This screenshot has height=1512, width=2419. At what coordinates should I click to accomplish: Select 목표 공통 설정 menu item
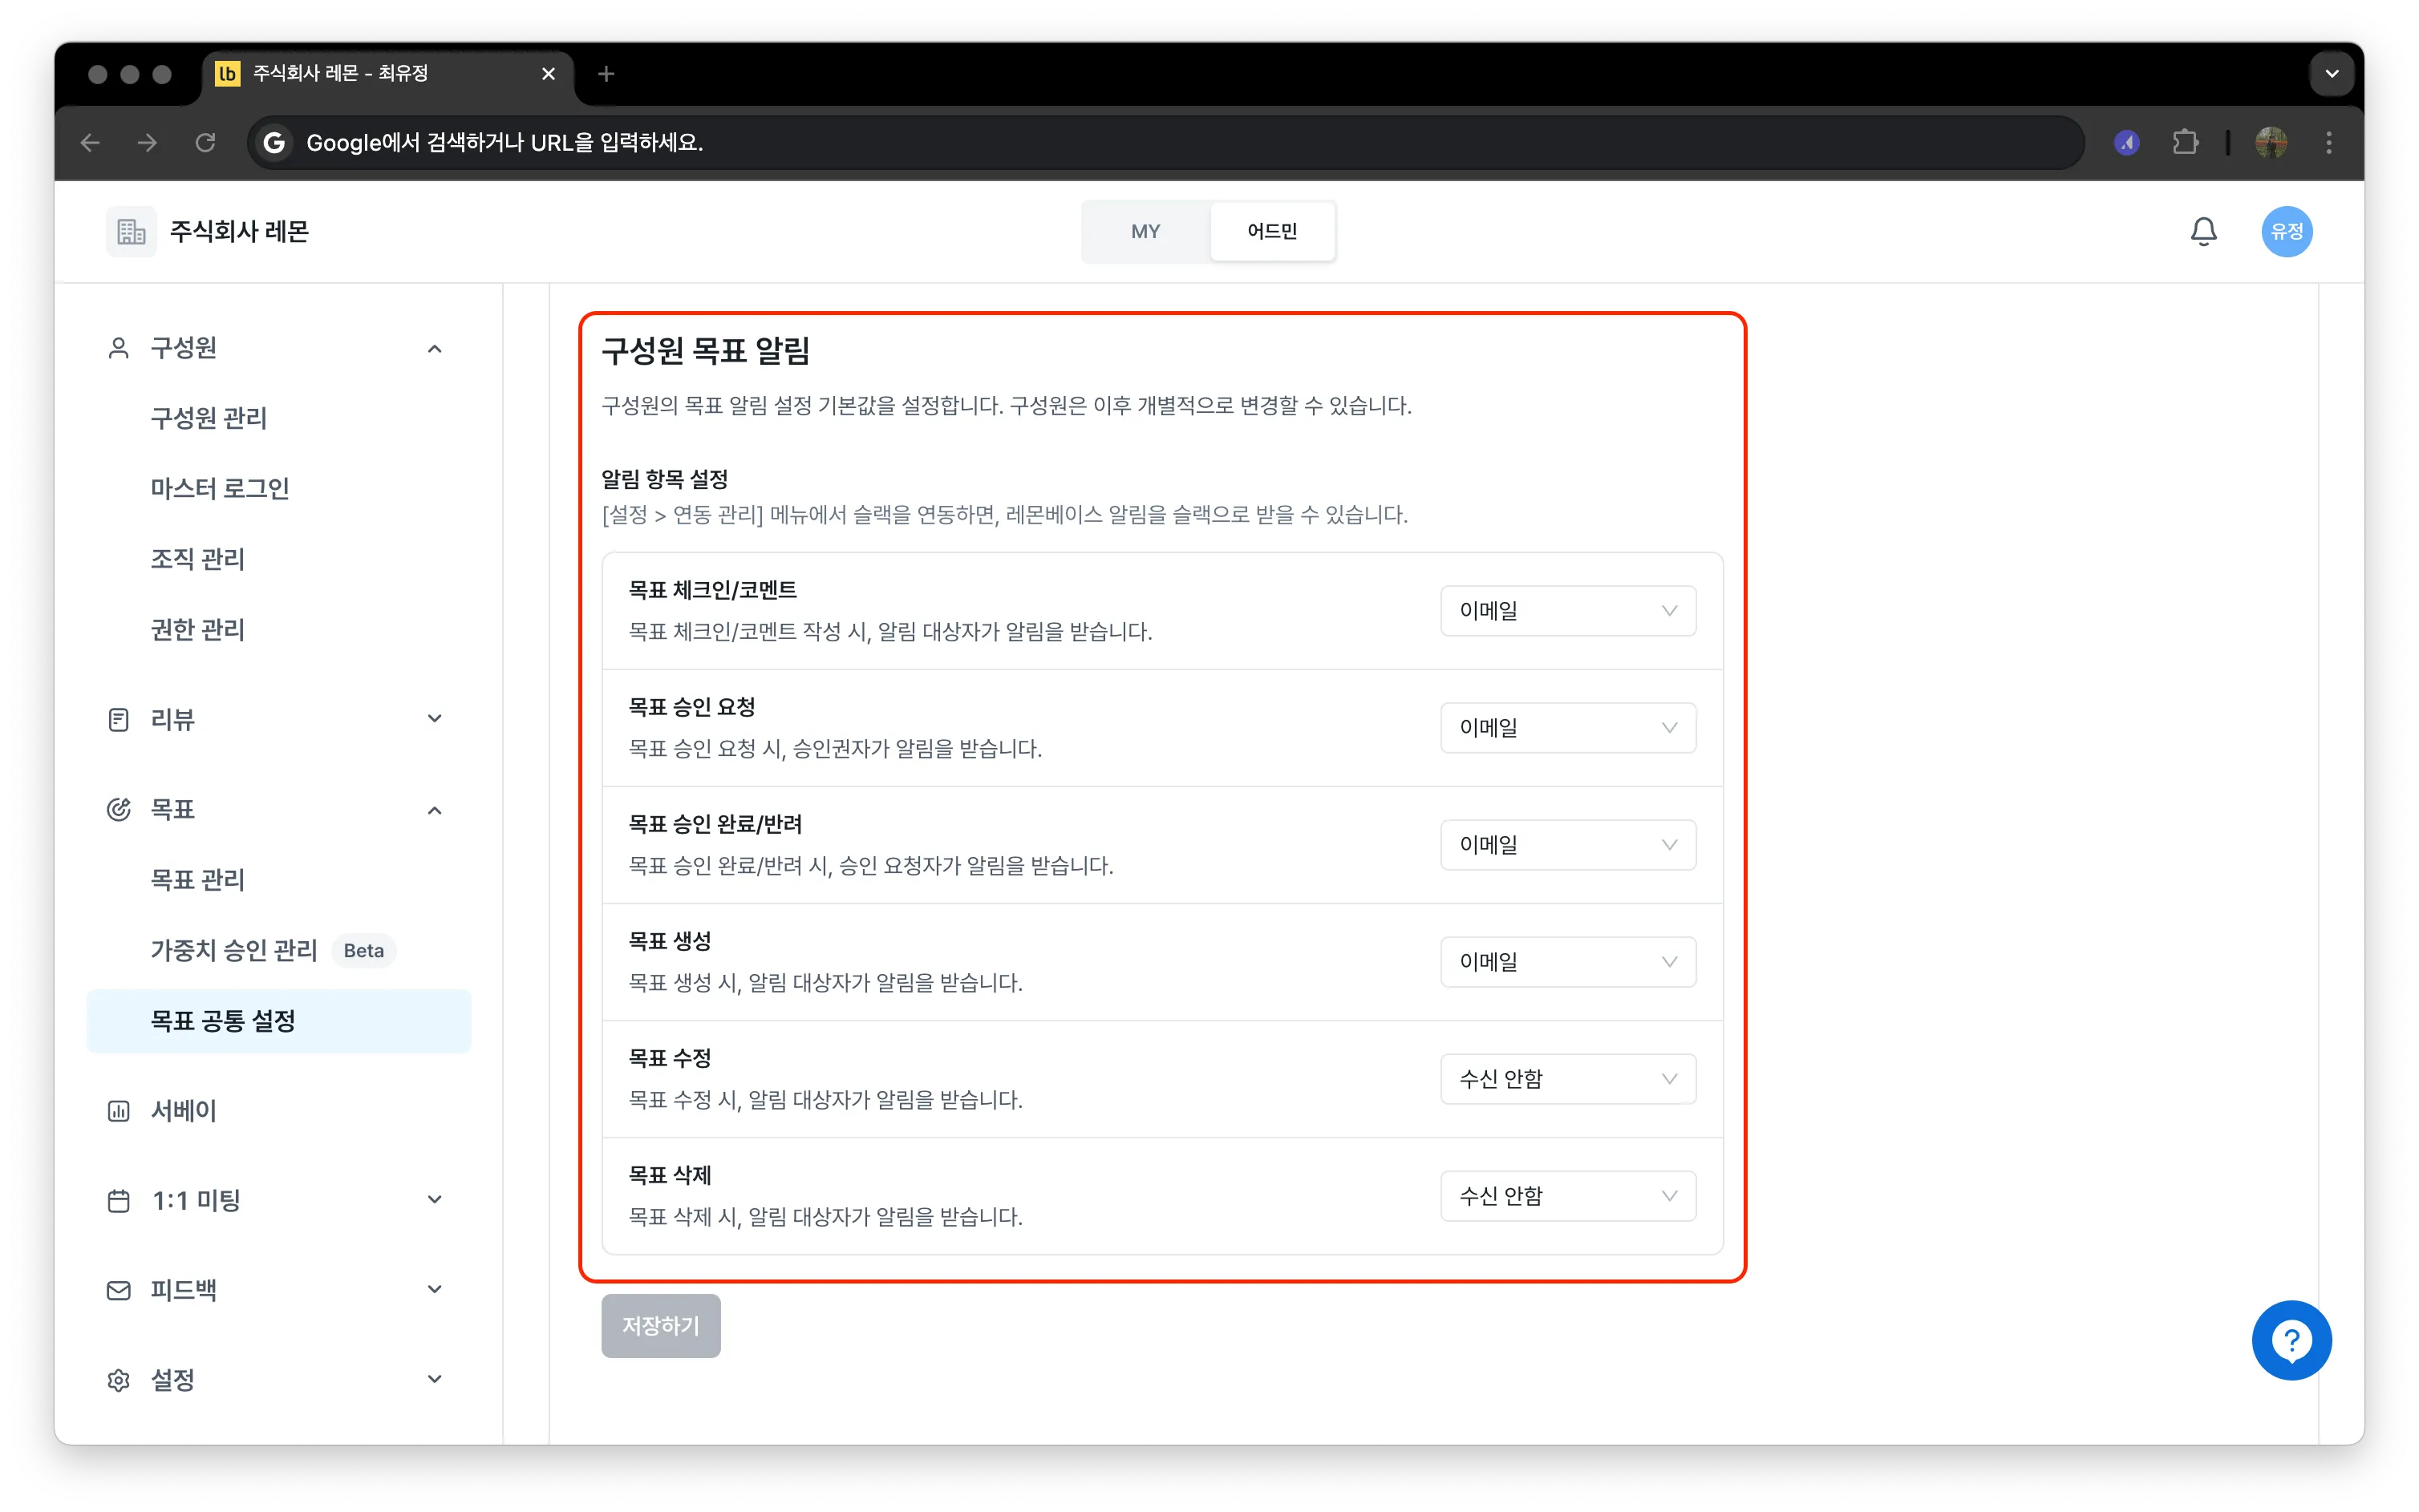[278, 1020]
